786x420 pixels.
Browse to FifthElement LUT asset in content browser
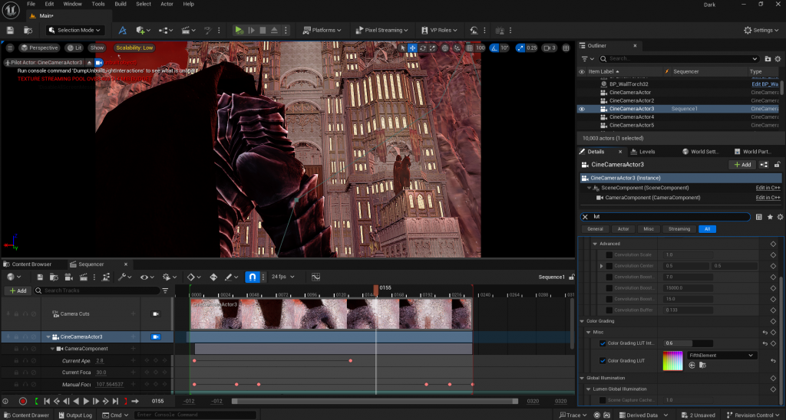702,366
